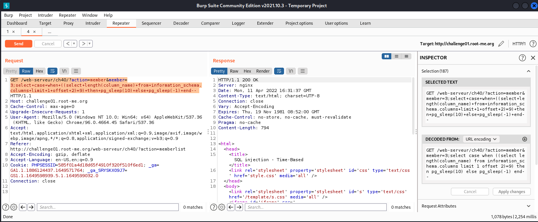Click Request search input field
The height and width of the screenshot is (222, 538).
tap(108, 207)
